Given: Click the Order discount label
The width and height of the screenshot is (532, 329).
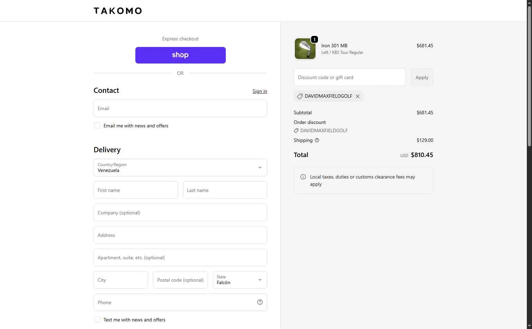Looking at the screenshot, I should pyautogui.click(x=310, y=122).
